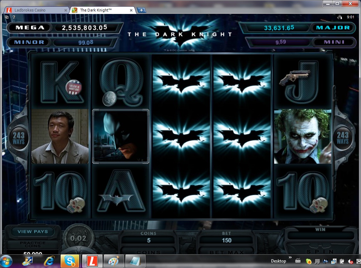Open a new tab with plus button

click(141, 10)
